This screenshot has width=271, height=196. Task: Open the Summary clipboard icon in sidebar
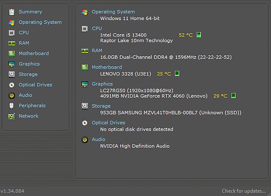pyautogui.click(x=12, y=12)
